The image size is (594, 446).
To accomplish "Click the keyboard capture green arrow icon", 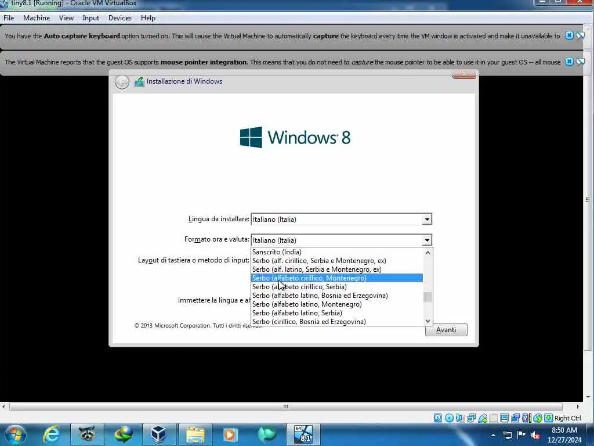I will (x=548, y=418).
